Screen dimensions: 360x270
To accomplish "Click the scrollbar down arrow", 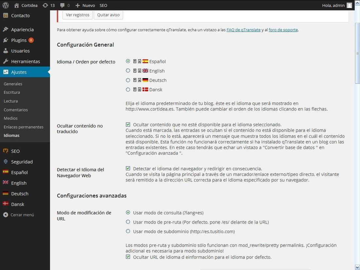I will tap(357, 268).
